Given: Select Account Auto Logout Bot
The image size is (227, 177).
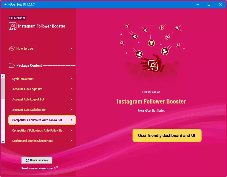Looking at the screenshot, I should coord(42,99).
